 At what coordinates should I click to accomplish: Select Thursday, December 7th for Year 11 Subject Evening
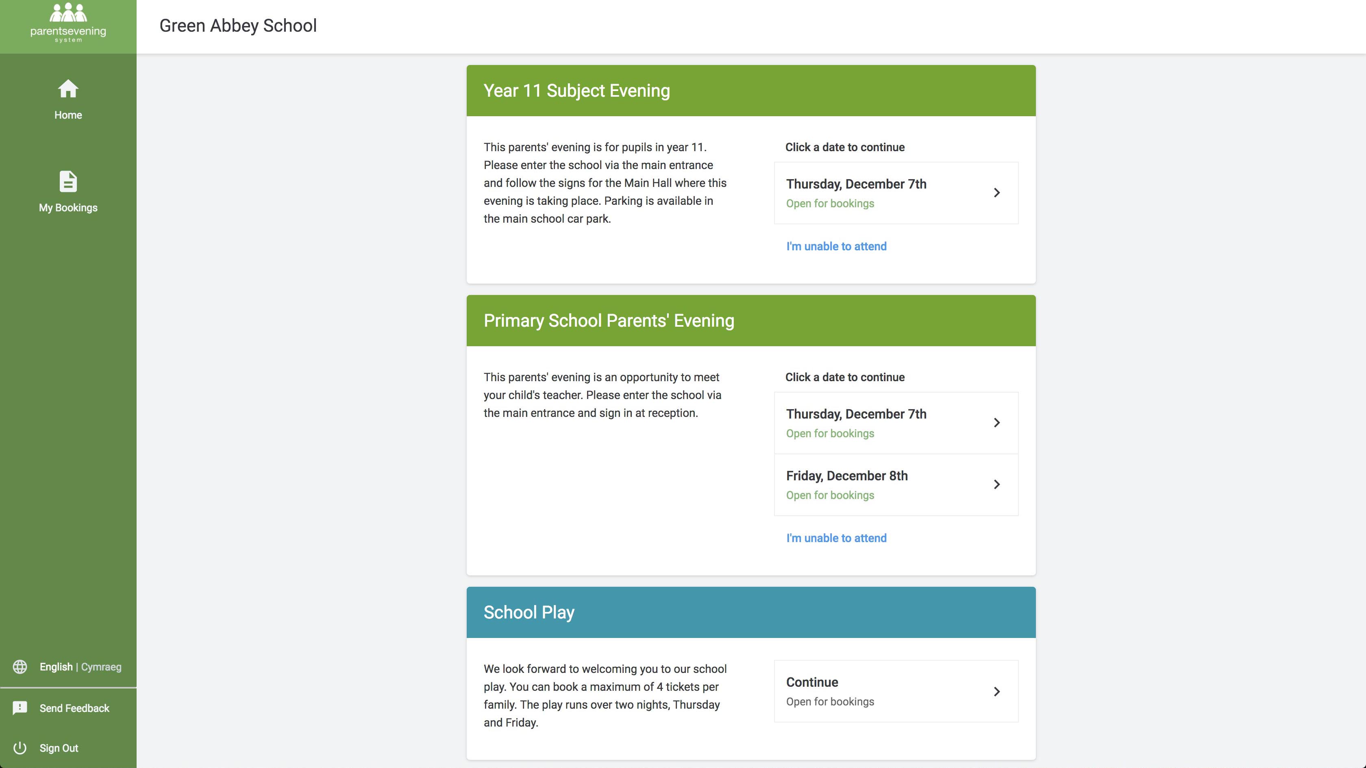point(896,193)
